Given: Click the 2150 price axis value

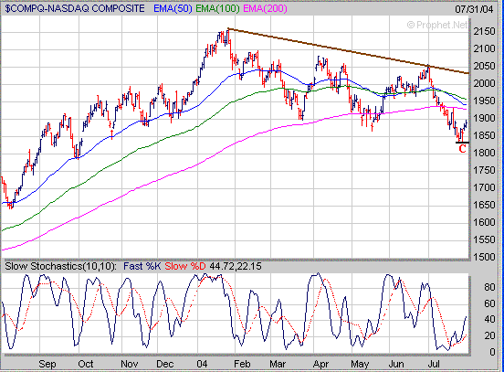Looking at the screenshot, I should [484, 32].
